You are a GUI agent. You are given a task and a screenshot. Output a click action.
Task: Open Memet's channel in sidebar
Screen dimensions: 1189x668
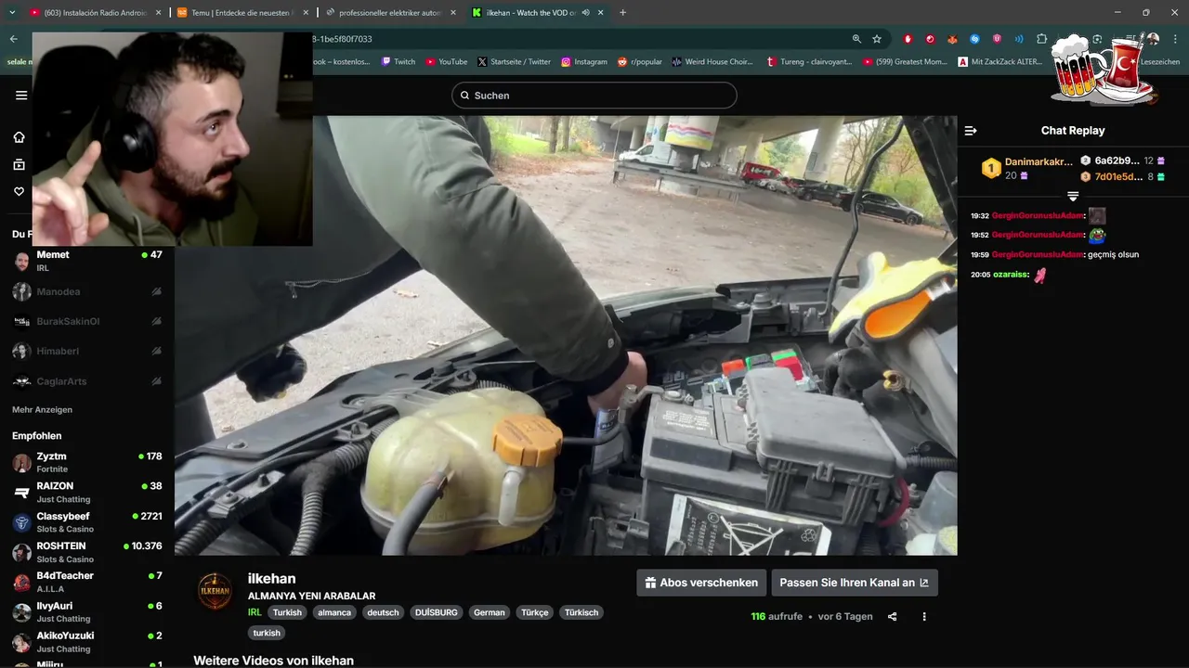pyautogui.click(x=87, y=261)
